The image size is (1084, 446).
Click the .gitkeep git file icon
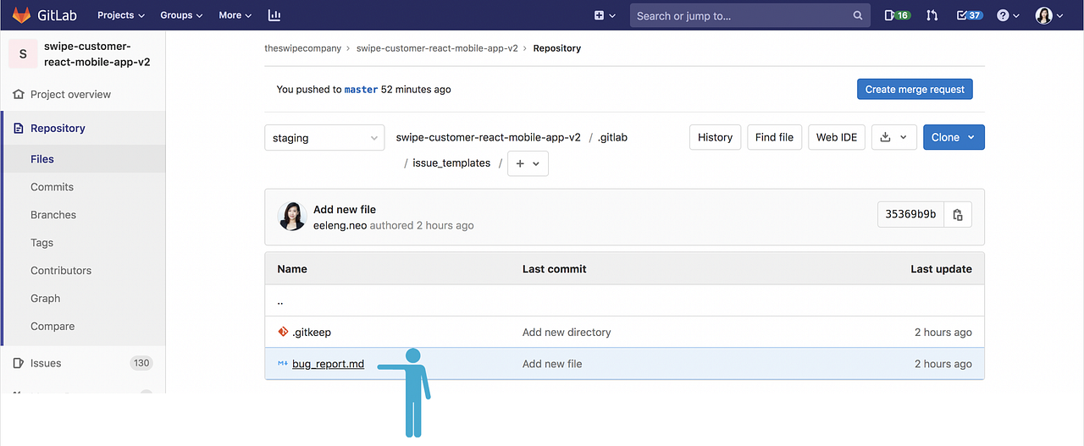[x=283, y=333]
